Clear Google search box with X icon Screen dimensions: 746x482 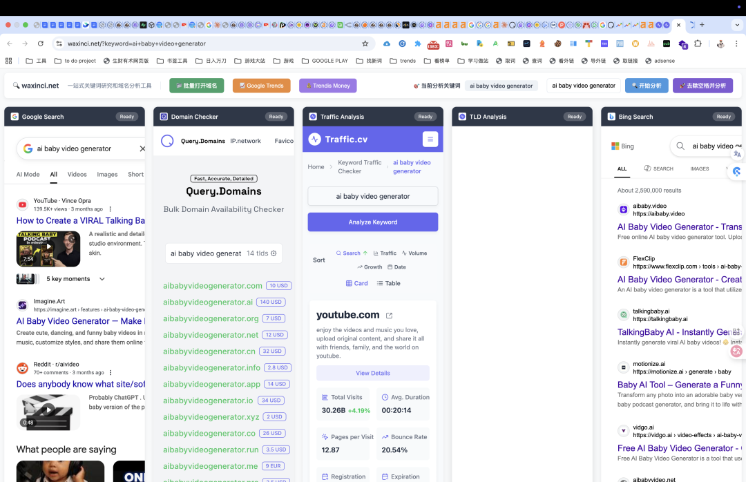coord(142,148)
